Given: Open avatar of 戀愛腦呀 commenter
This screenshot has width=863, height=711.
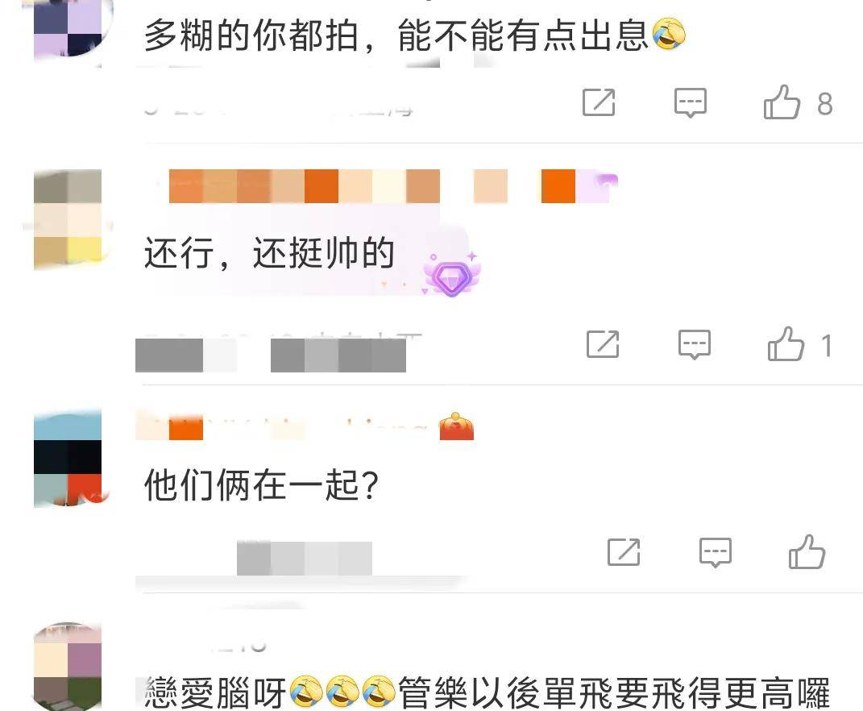Looking at the screenshot, I should (68, 667).
